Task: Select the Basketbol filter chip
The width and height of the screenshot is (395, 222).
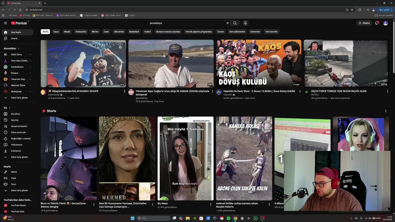Action: pos(134,31)
